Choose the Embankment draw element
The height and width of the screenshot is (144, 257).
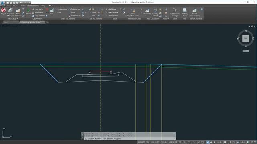click(x=61, y=9)
